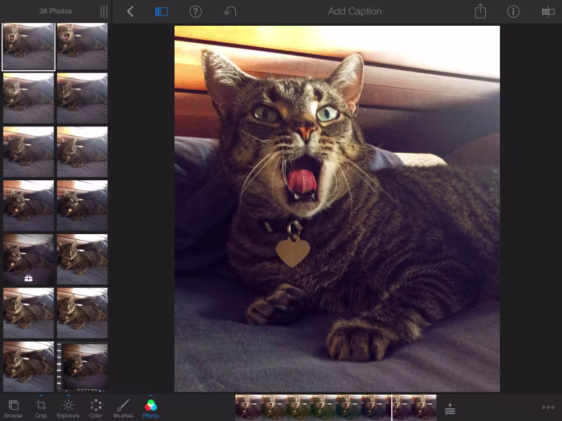Open the Exposure adjustments
This screenshot has width=562, height=421.
click(x=68, y=409)
